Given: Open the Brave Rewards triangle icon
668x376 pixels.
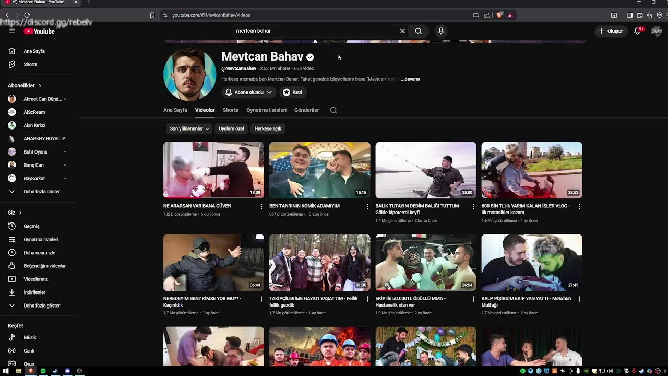Looking at the screenshot, I should coord(510,15).
